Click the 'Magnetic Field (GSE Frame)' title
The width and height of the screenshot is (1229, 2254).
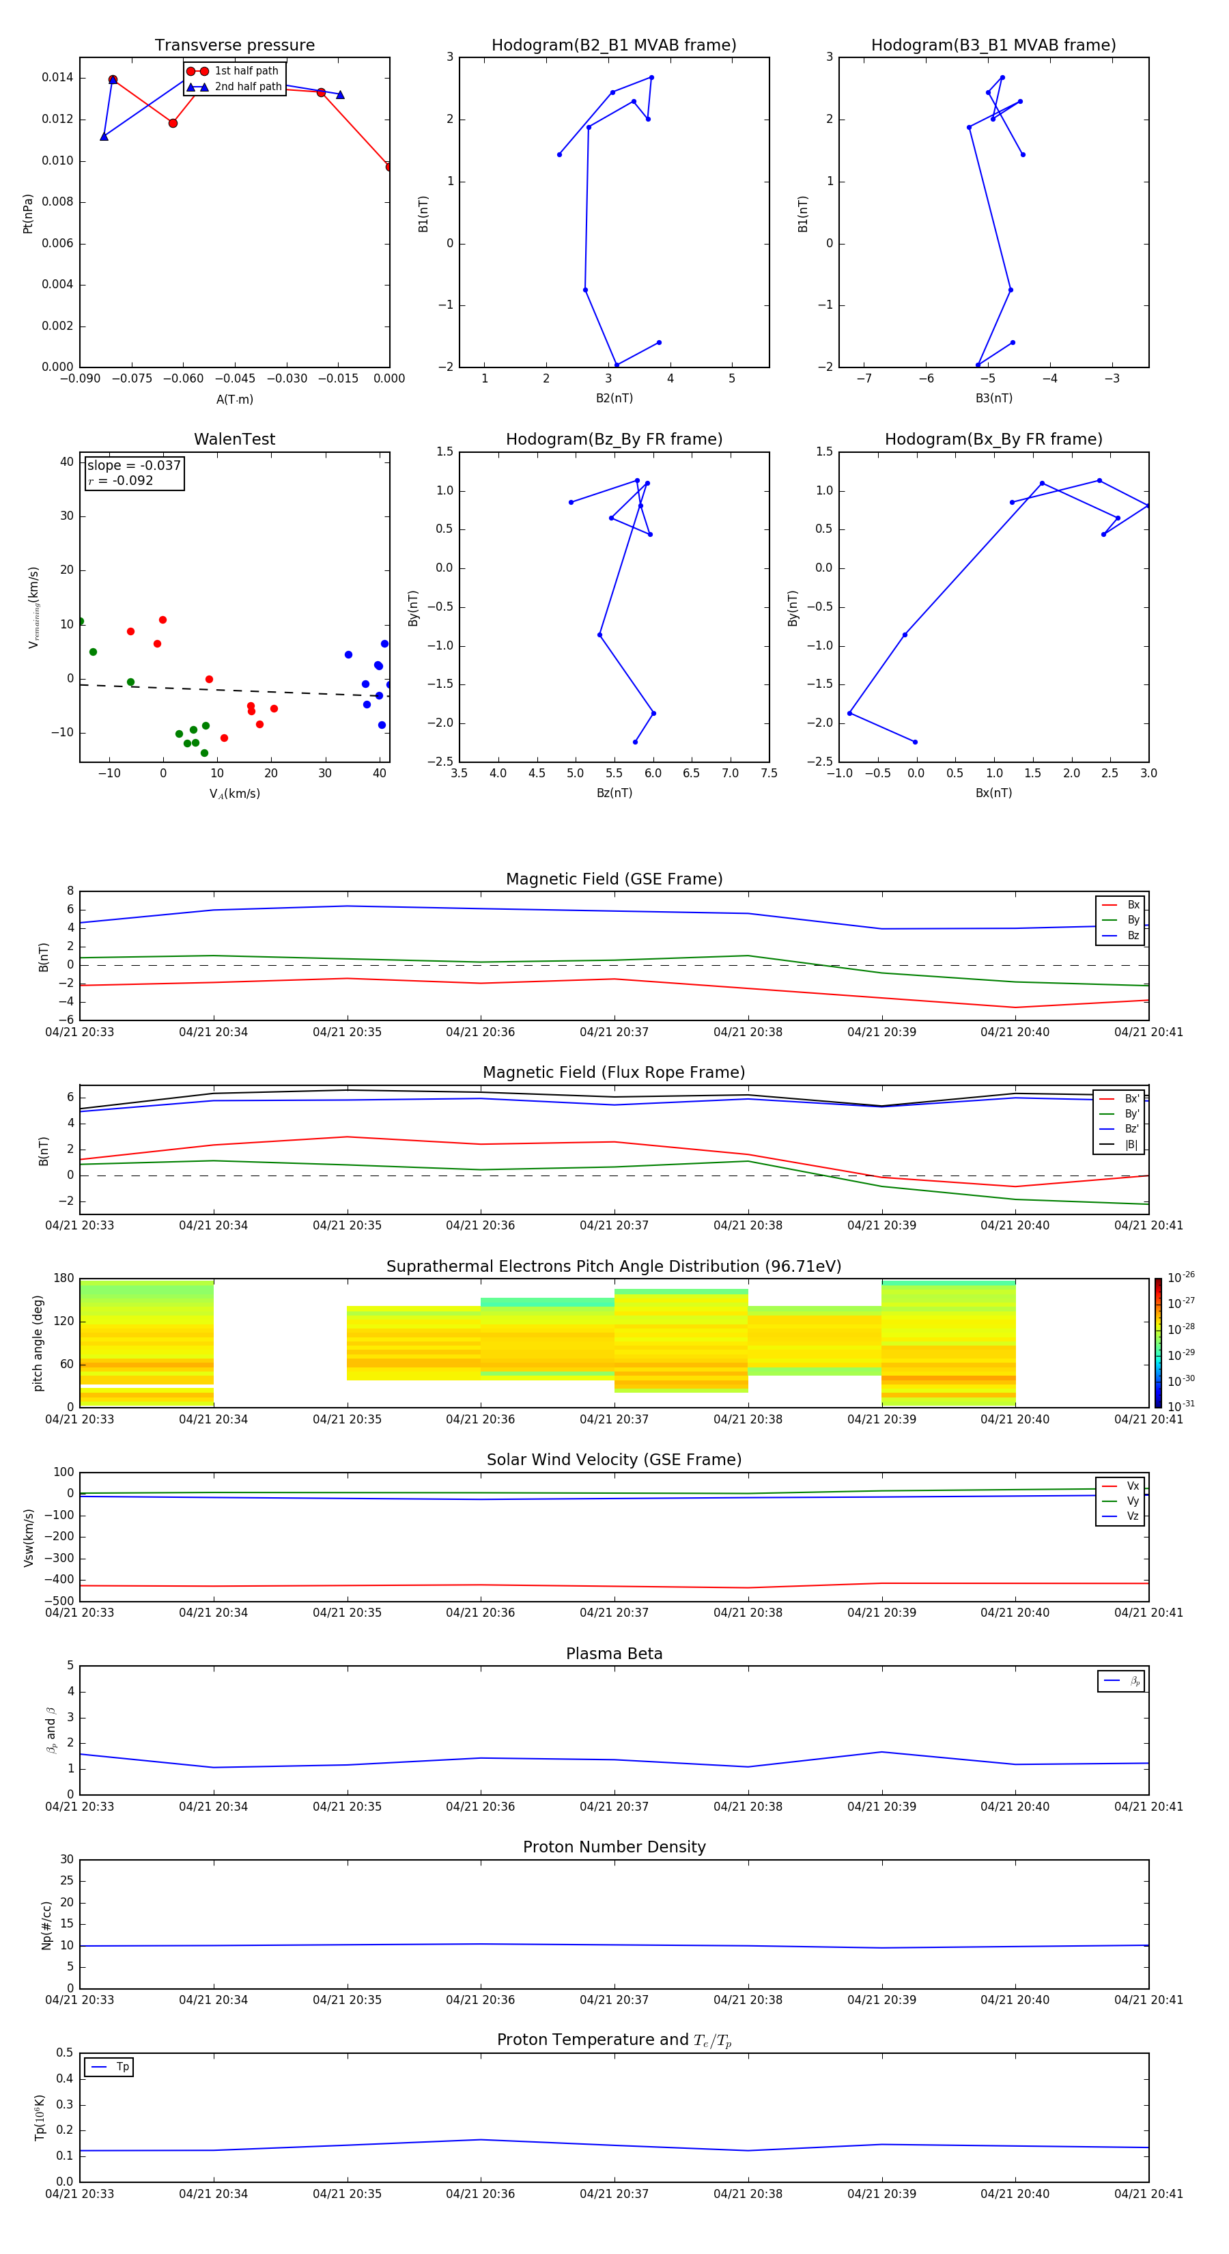[x=614, y=879]
